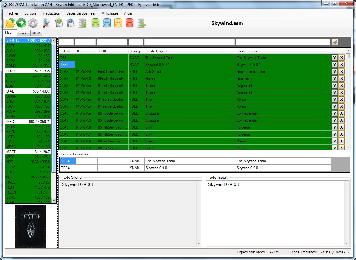The height and width of the screenshot is (260, 356).
Task: Select the DIAL 576 / 4397 group
Action: tap(28, 91)
